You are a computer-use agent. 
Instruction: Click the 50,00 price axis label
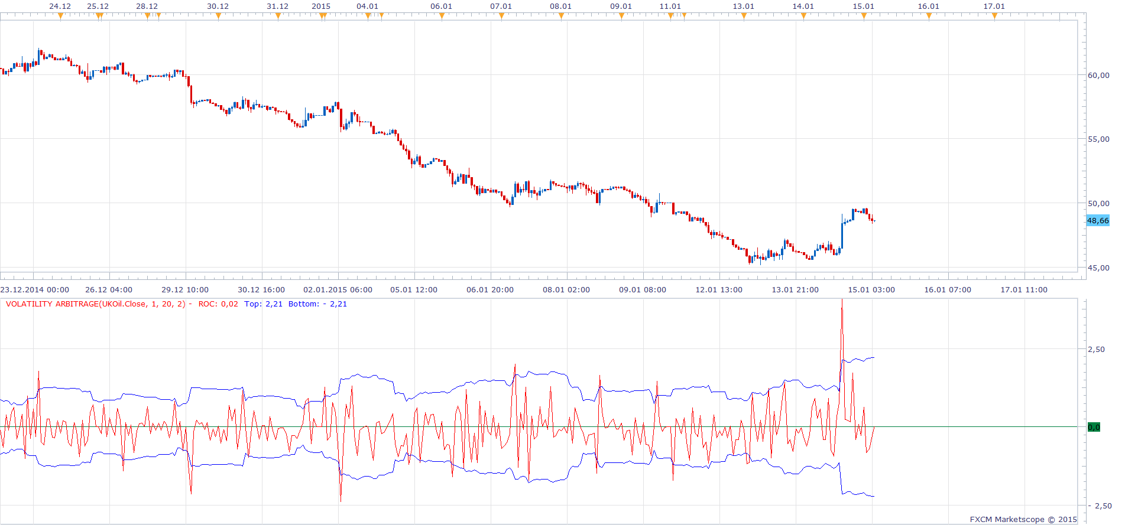click(x=1098, y=203)
